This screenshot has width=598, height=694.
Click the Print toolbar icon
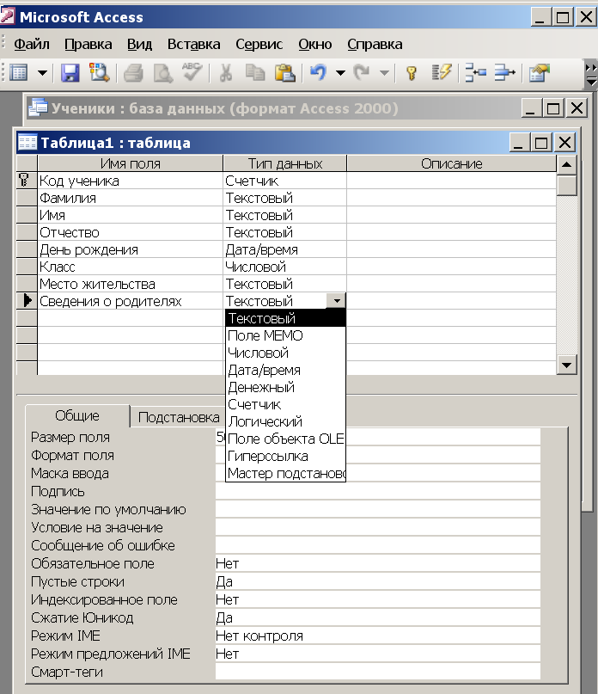tap(133, 72)
